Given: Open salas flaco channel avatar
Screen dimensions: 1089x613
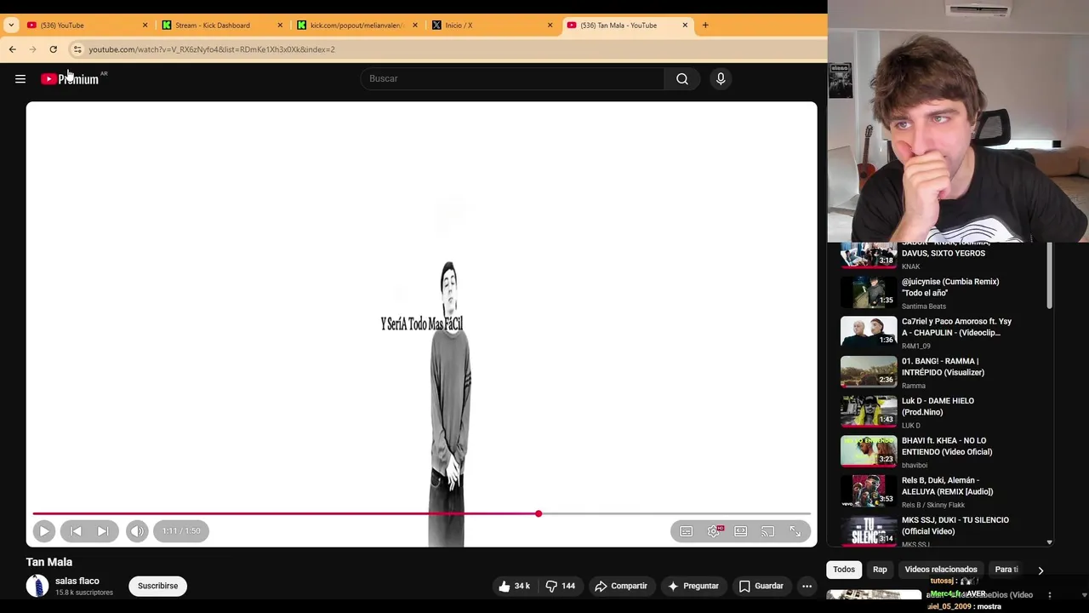Looking at the screenshot, I should click(37, 587).
